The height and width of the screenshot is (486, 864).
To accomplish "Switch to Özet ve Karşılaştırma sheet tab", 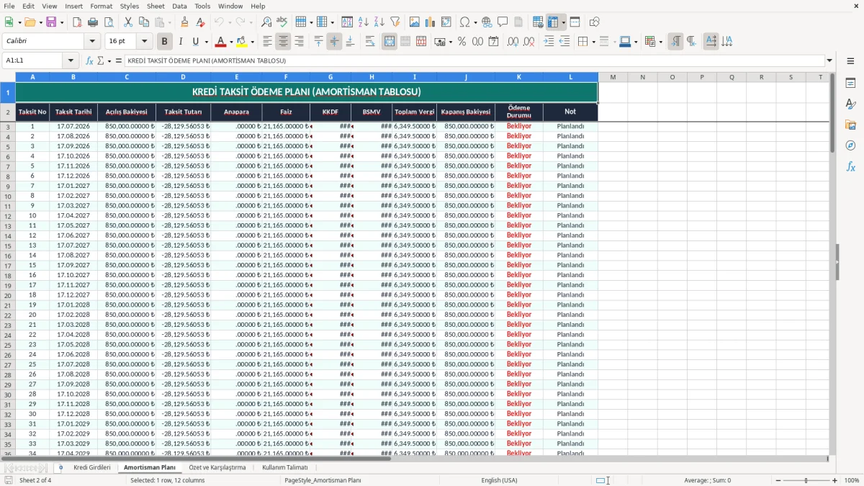I will [x=217, y=467].
